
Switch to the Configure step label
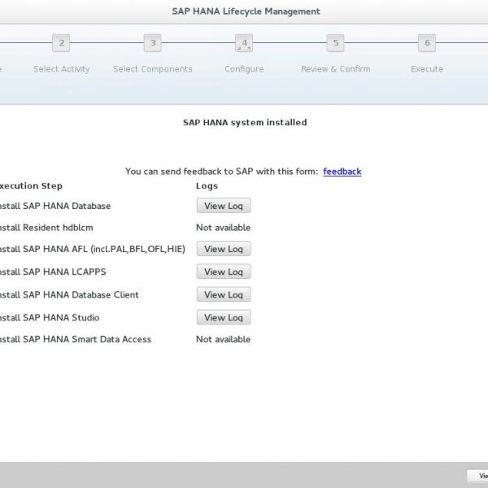pyautogui.click(x=244, y=69)
